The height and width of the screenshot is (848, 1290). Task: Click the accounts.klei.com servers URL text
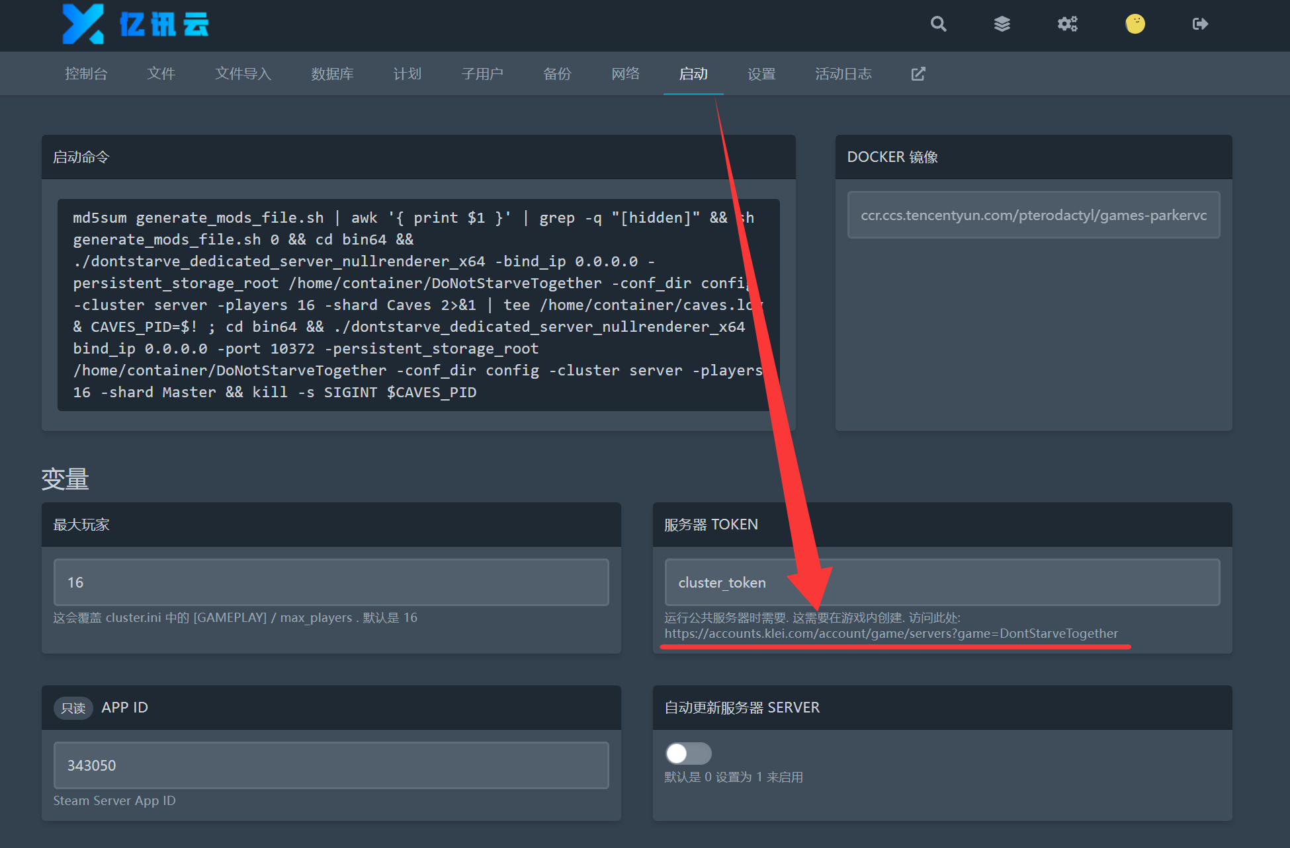point(891,633)
